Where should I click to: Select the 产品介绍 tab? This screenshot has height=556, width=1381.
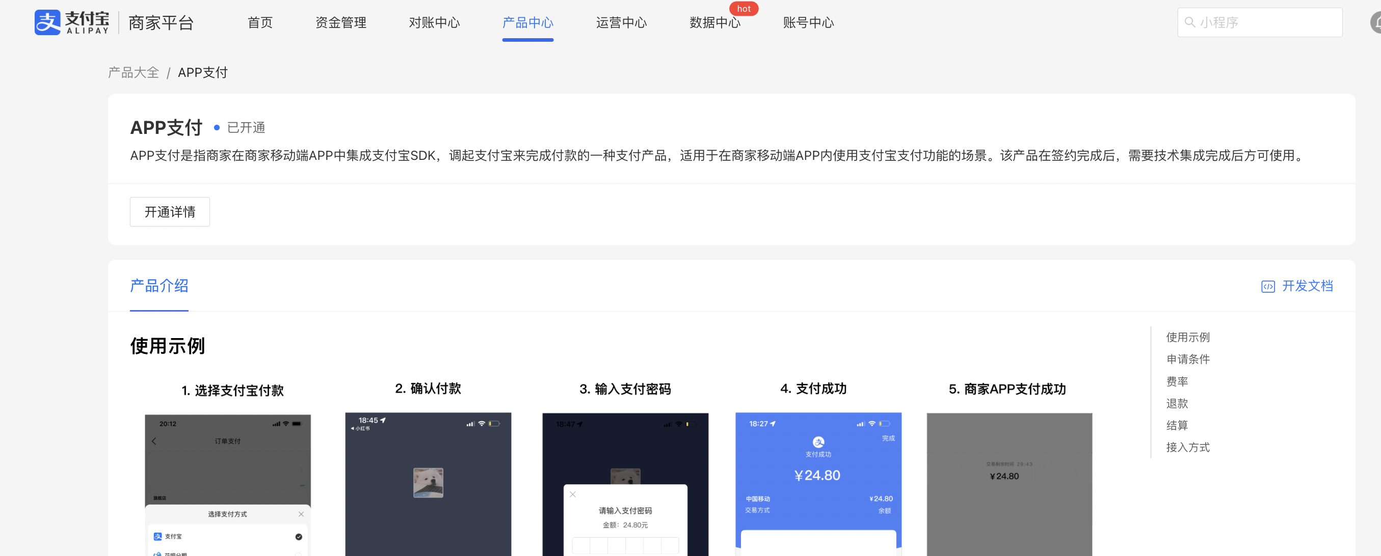(x=158, y=286)
